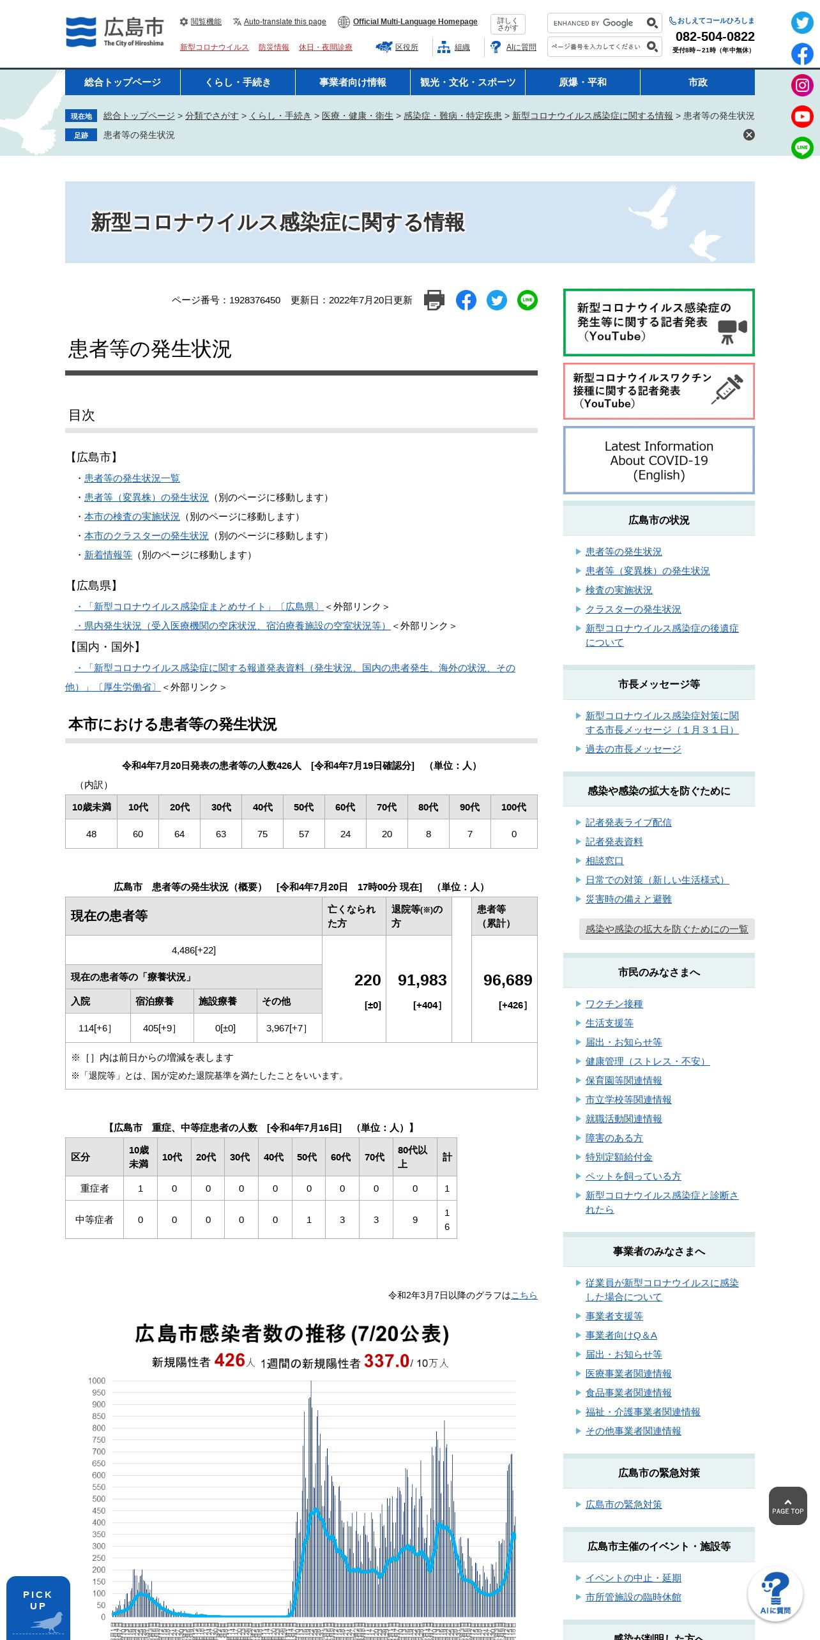Image resolution: width=820 pixels, height=1640 pixels.
Task: Open 患者等の発生状況一覧 contents link
Action: point(132,478)
